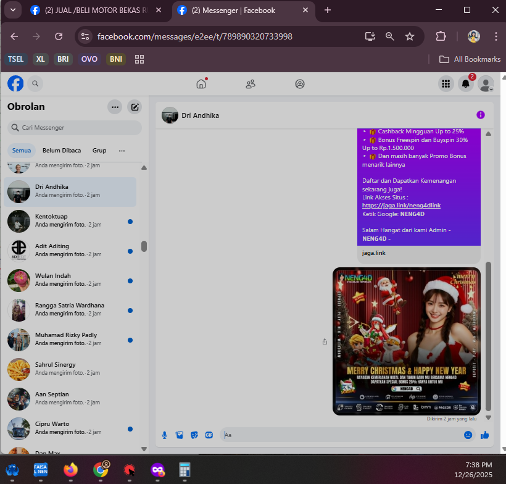Open Obrolan options three-dot button

pyautogui.click(x=115, y=107)
